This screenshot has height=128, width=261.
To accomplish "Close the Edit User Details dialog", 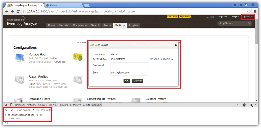I will point(176,45).
